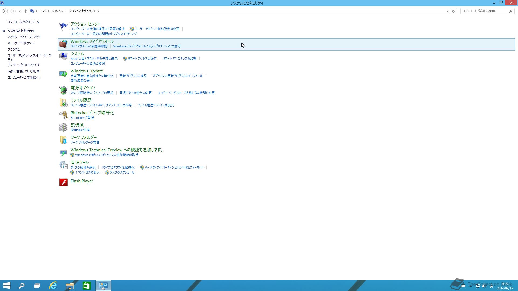Screen dimensions: 518x291
Task: Click the コントロール パネル breadcrumb
Action: click(x=51, y=11)
